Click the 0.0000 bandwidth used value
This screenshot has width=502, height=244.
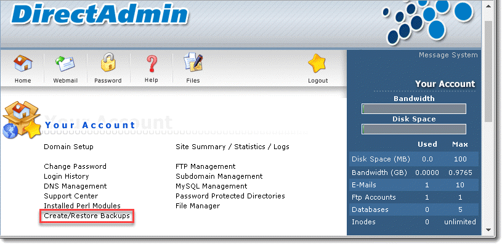[x=427, y=173]
